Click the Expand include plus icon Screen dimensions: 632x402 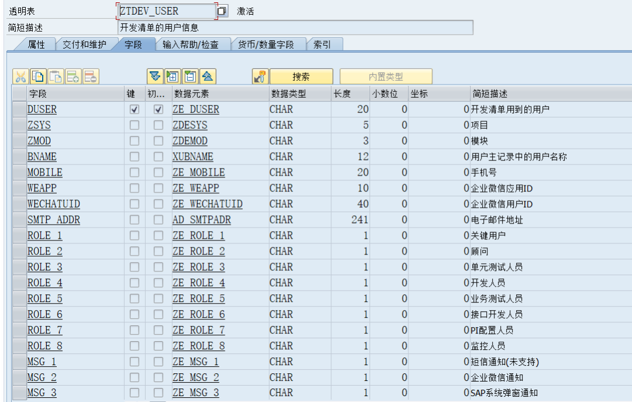point(173,76)
